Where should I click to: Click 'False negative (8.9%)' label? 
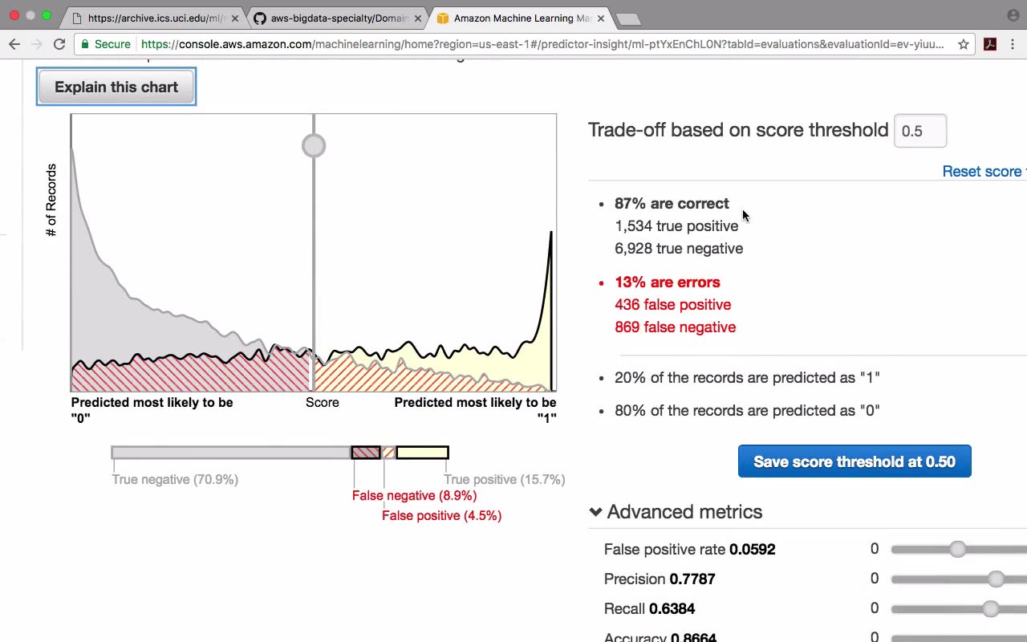(x=414, y=495)
